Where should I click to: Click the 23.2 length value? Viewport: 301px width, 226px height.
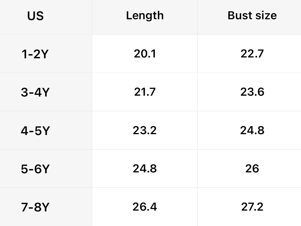[145, 130]
